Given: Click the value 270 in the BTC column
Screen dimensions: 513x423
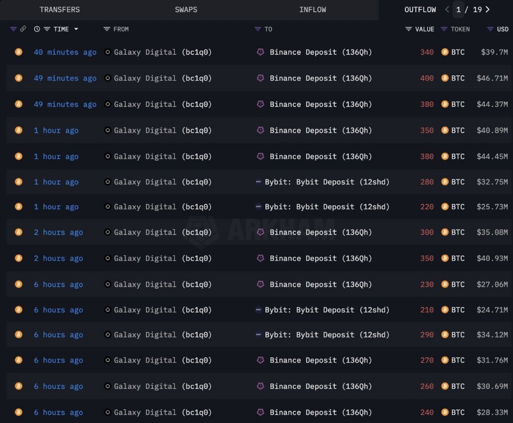Looking at the screenshot, I should click(x=427, y=360).
